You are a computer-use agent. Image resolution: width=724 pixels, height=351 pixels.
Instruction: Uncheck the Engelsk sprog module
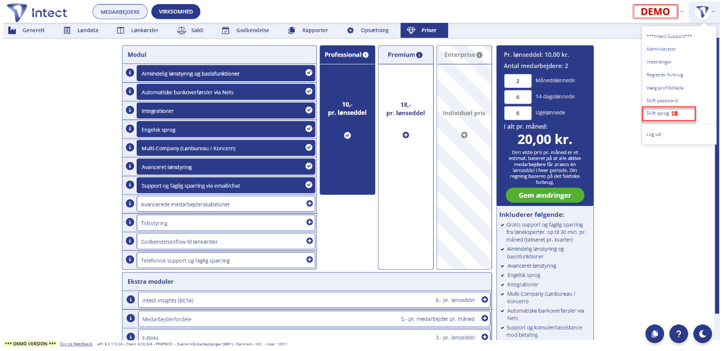pyautogui.click(x=309, y=129)
